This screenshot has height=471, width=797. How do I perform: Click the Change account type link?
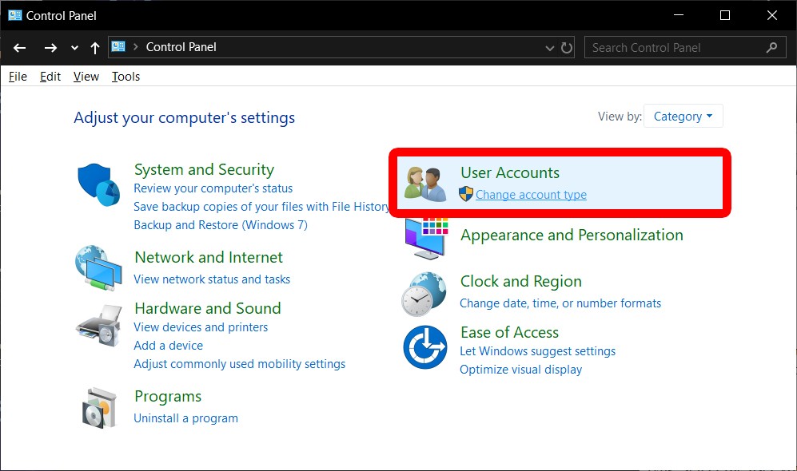pyautogui.click(x=531, y=194)
